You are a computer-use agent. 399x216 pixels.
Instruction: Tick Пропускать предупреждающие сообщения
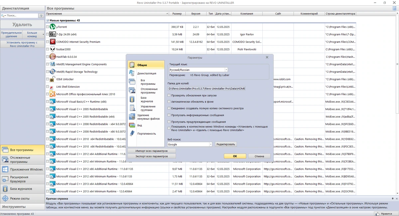click(x=169, y=122)
